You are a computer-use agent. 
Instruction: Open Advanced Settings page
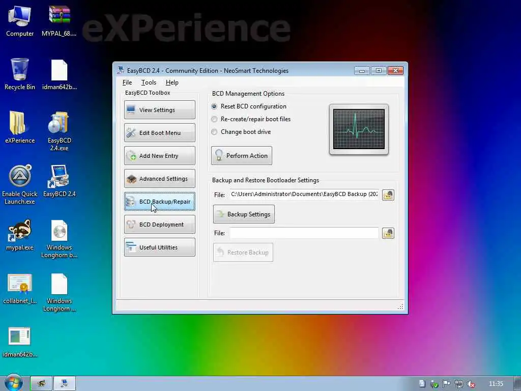(x=159, y=179)
